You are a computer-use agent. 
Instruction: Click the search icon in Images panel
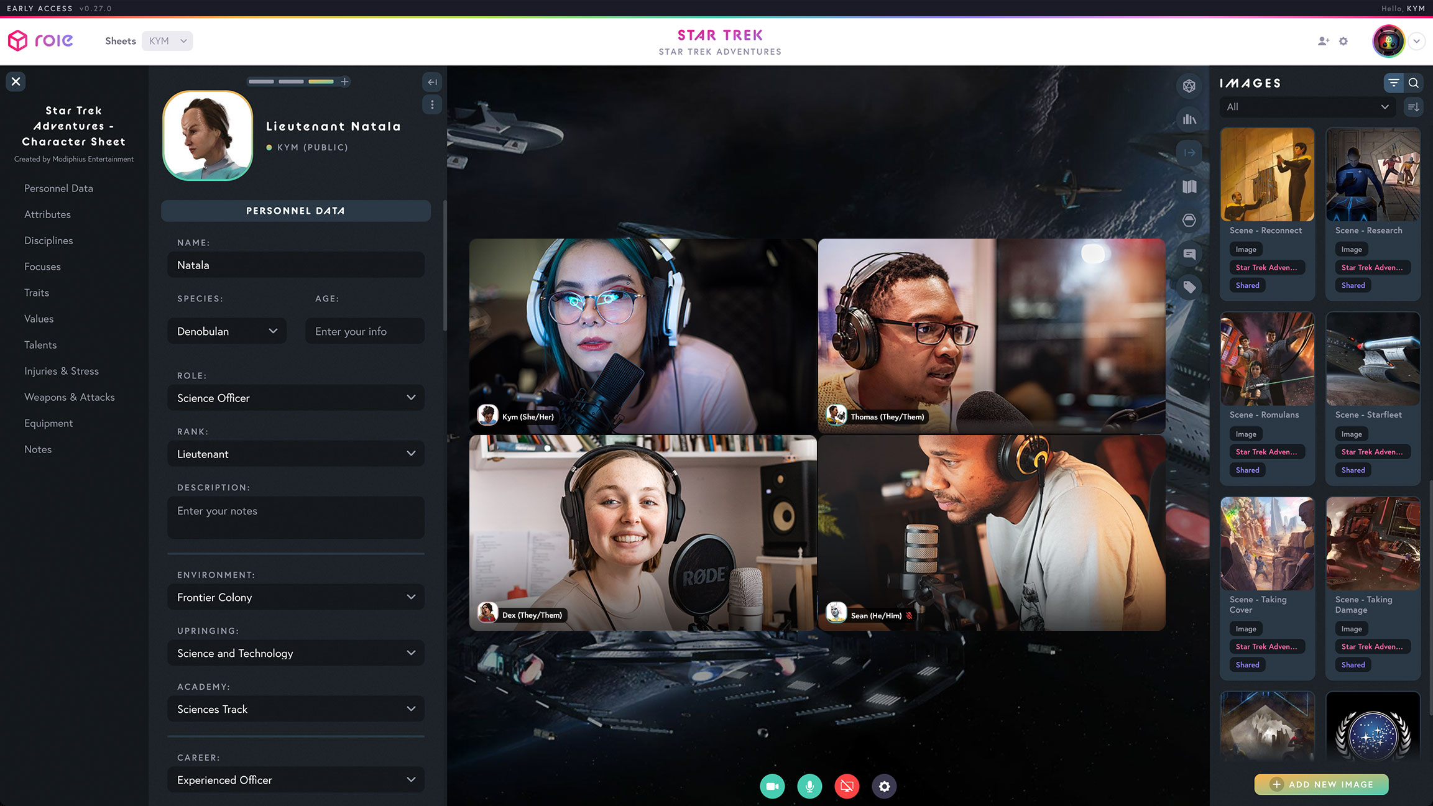1413,83
